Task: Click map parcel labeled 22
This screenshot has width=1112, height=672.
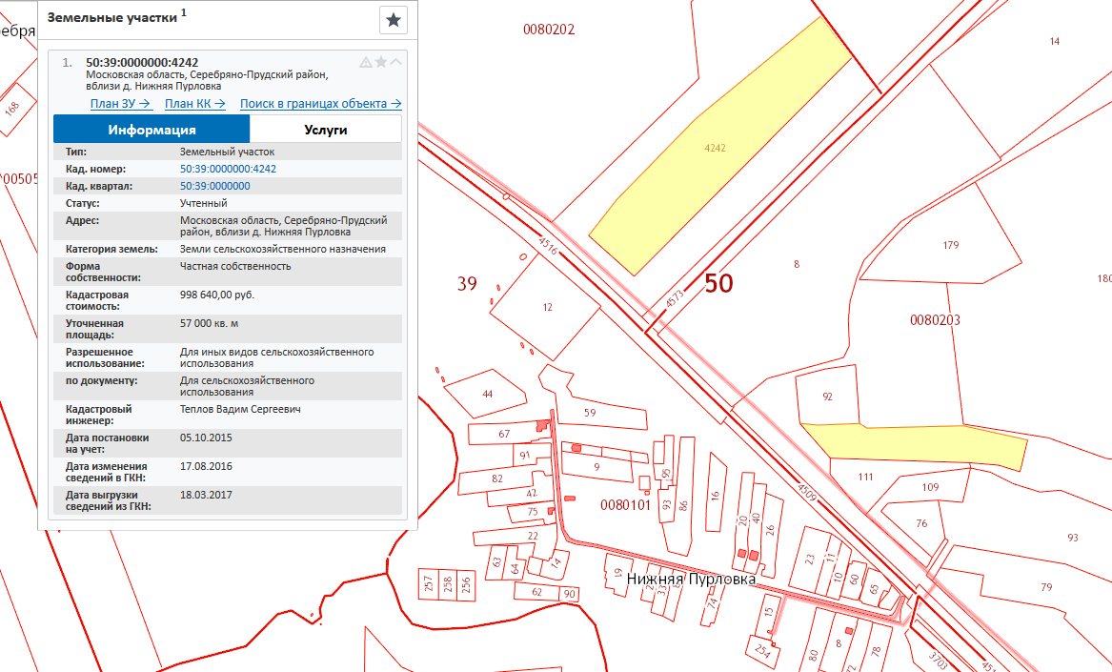Action: [533, 536]
